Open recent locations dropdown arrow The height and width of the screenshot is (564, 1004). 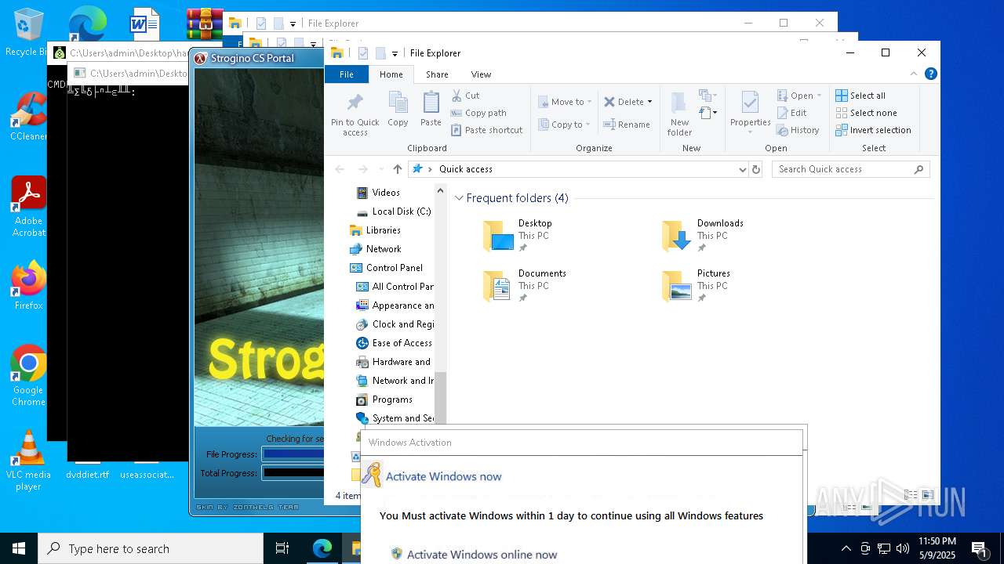(x=380, y=169)
